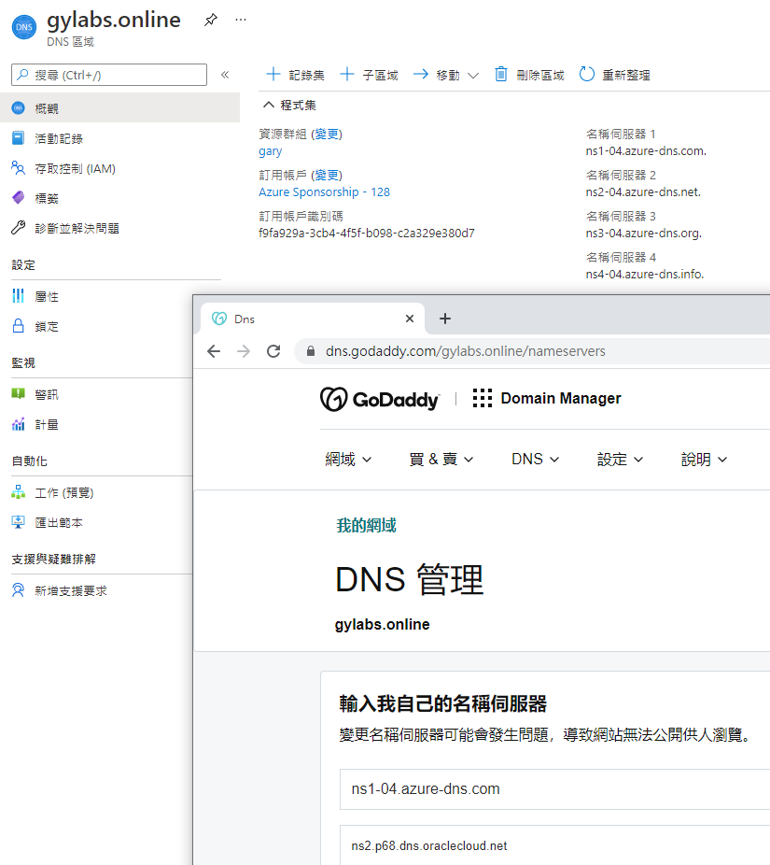Open the more options ellipsis beside gylabs.online

(241, 20)
